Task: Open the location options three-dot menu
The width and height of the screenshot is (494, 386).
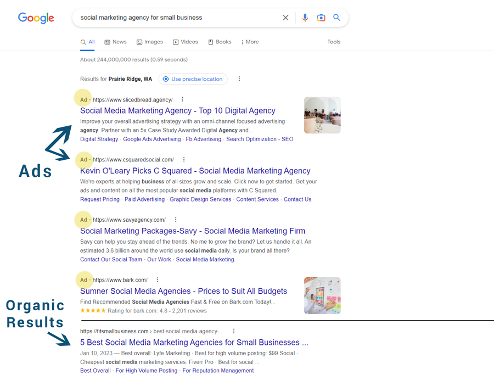Action: [x=239, y=79]
